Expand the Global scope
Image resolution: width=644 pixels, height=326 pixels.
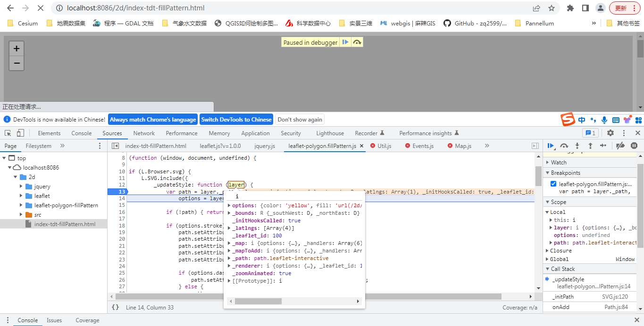click(x=547, y=259)
